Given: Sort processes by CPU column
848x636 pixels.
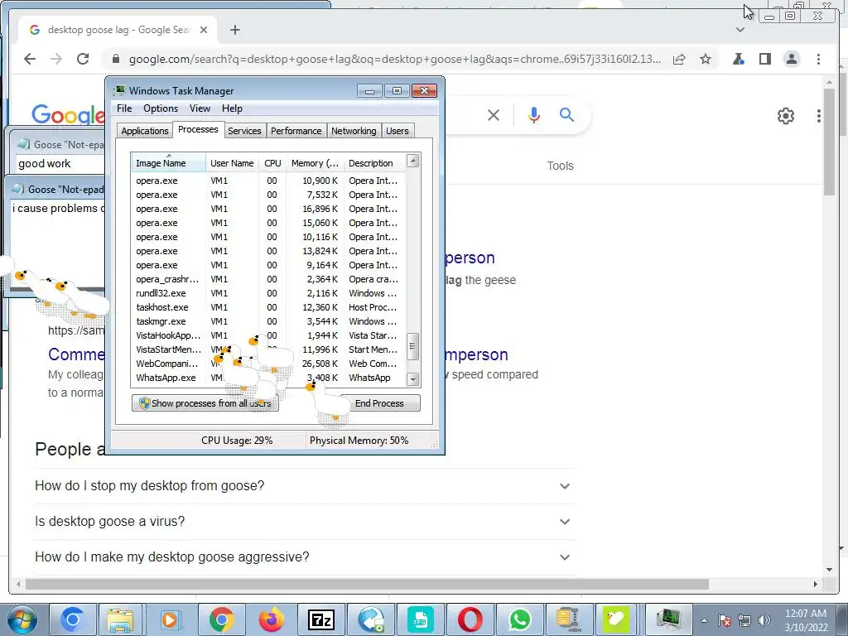Looking at the screenshot, I should pyautogui.click(x=272, y=163).
